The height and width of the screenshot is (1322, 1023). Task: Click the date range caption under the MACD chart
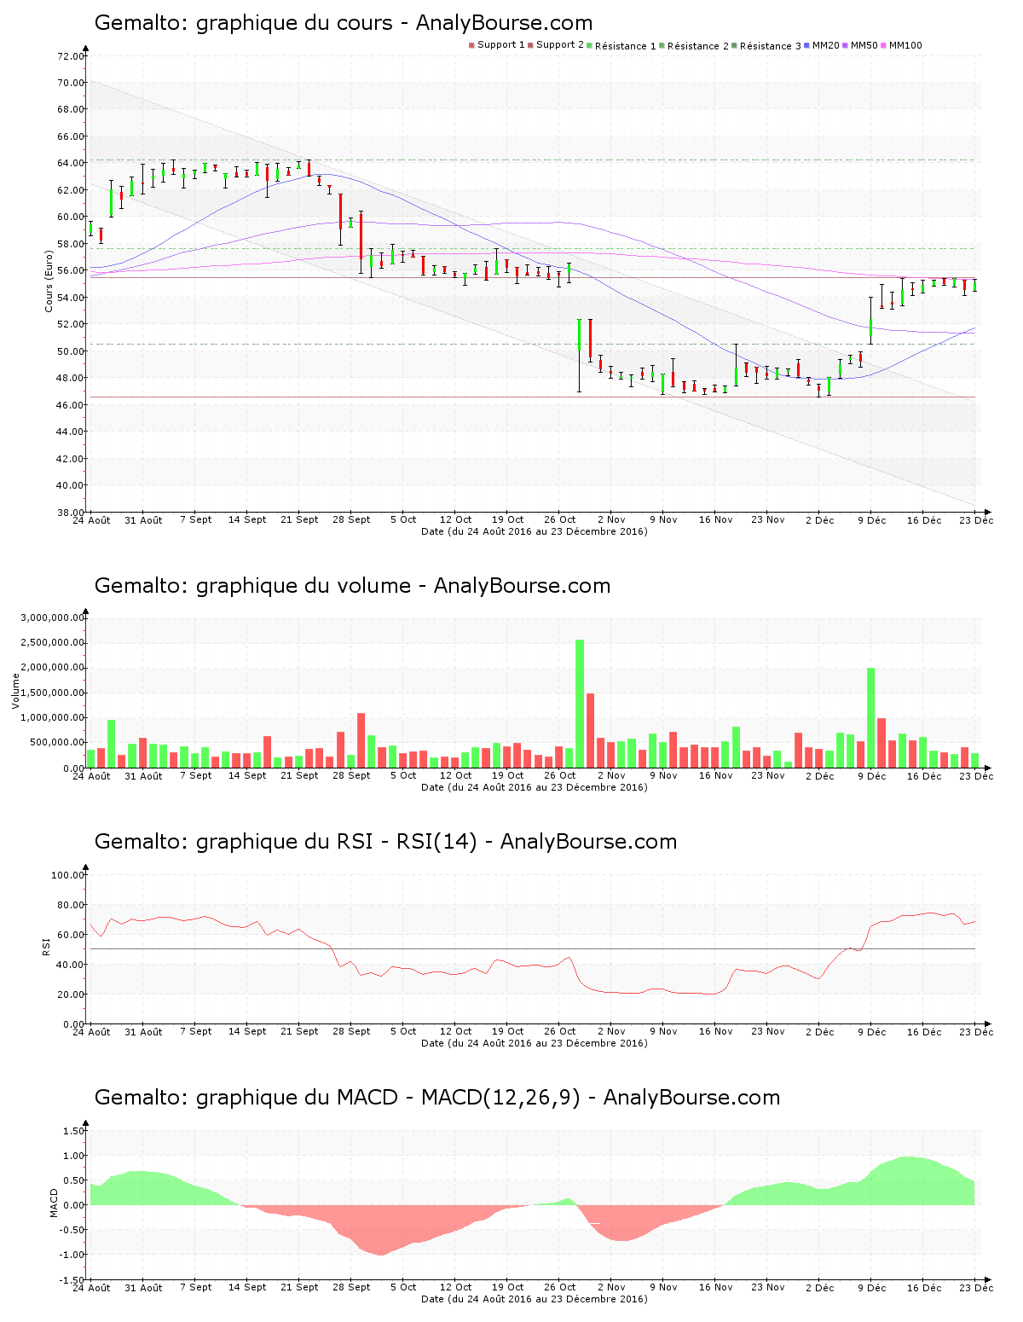coord(535,1299)
